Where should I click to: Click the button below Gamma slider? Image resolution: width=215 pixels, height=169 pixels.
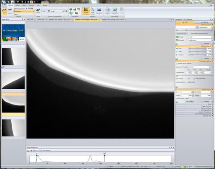point(207,59)
